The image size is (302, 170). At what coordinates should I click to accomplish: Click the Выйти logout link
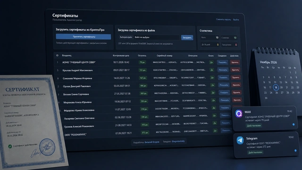(236, 20)
